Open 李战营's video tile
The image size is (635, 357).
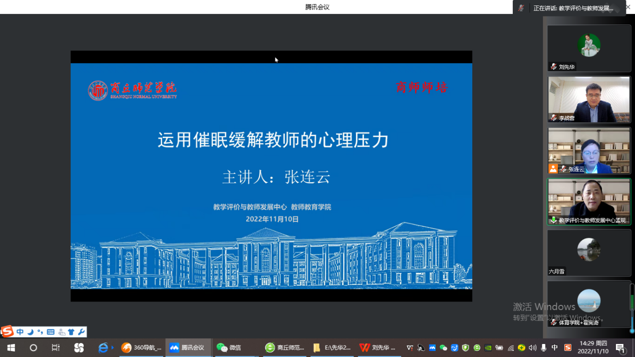(588, 99)
